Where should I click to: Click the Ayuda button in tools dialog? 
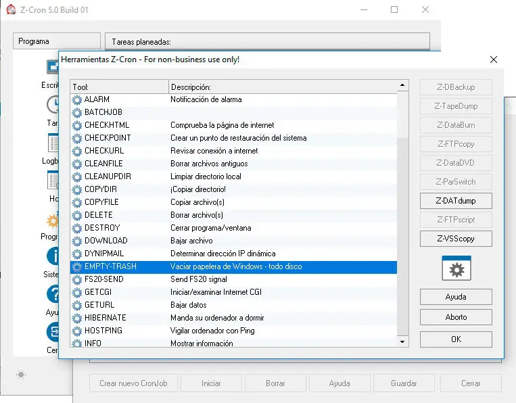456,297
